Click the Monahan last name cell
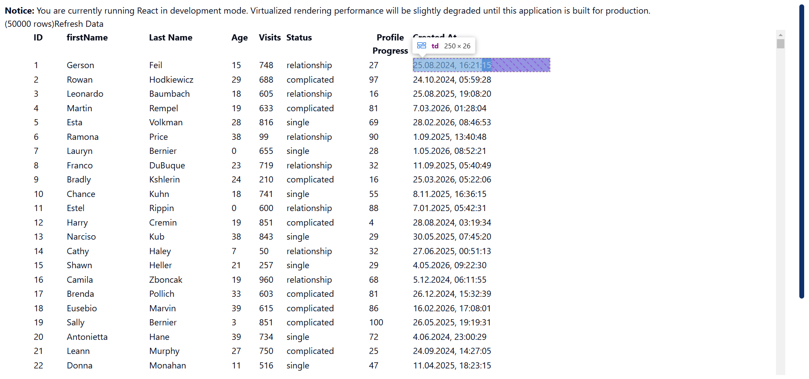 tap(168, 366)
